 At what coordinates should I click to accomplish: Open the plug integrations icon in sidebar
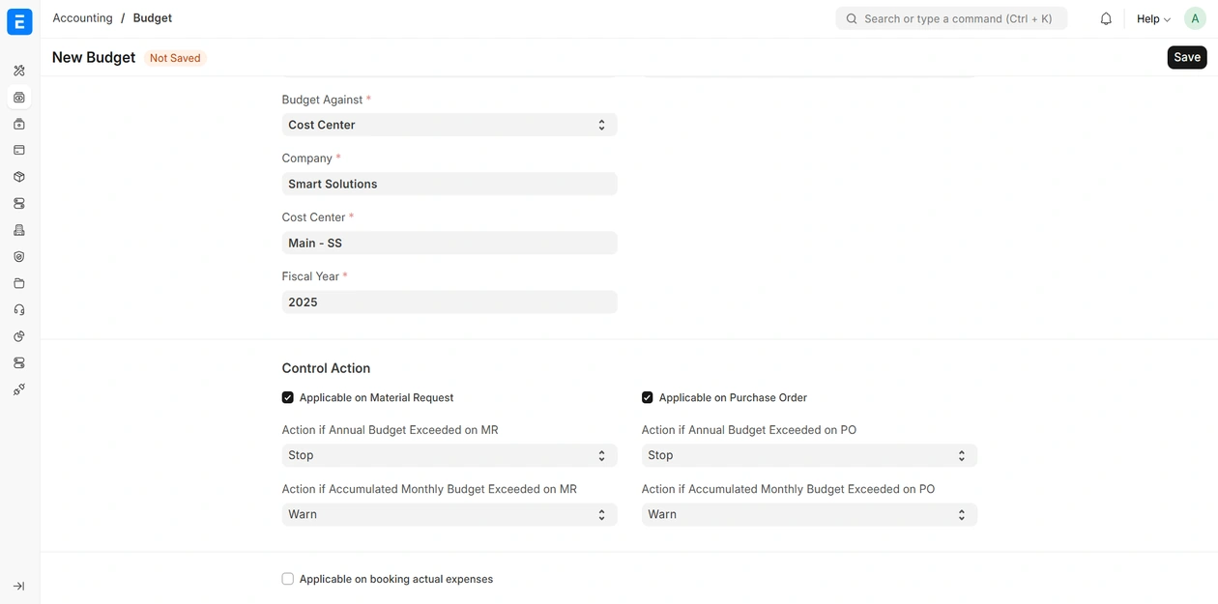coord(19,389)
